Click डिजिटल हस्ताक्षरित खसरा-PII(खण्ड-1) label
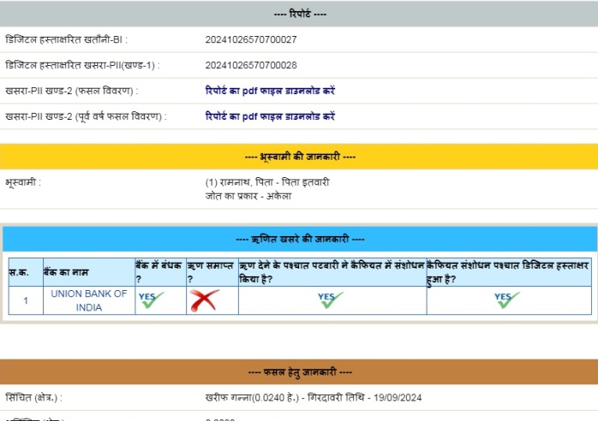Image resolution: width=598 pixels, height=421 pixels. click(x=82, y=65)
